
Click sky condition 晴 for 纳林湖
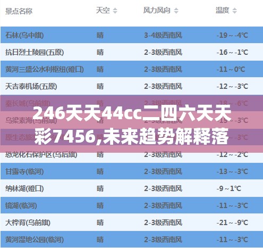click(100, 188)
